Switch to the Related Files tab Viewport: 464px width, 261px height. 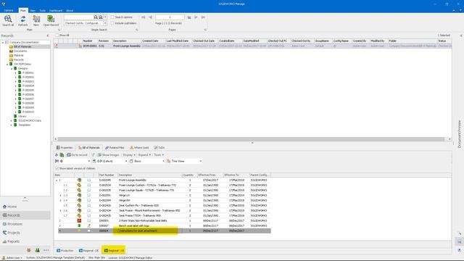(115, 147)
